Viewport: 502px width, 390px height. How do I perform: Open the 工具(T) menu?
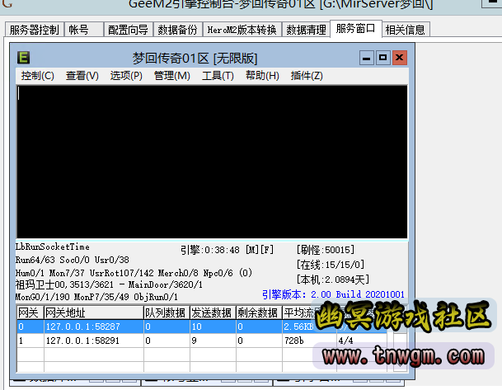click(x=218, y=76)
